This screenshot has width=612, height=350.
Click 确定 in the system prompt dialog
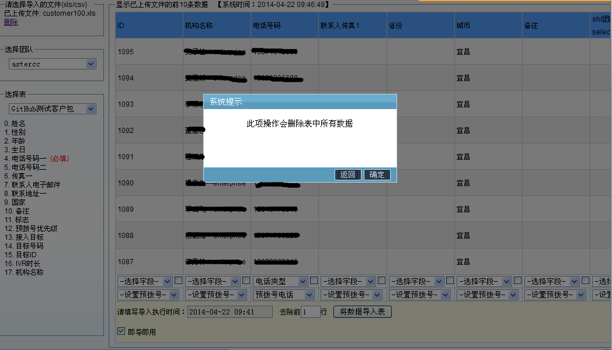(377, 174)
